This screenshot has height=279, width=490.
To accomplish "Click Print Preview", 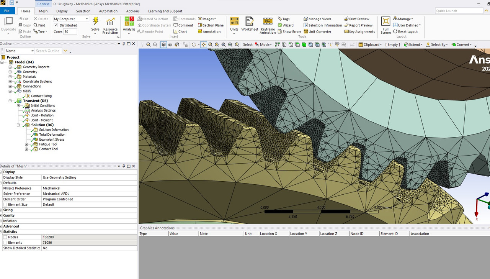I will pyautogui.click(x=356, y=19).
